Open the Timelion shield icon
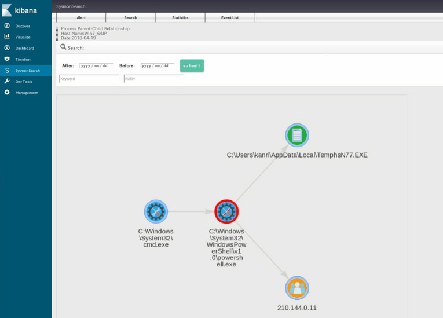 coord(7,59)
